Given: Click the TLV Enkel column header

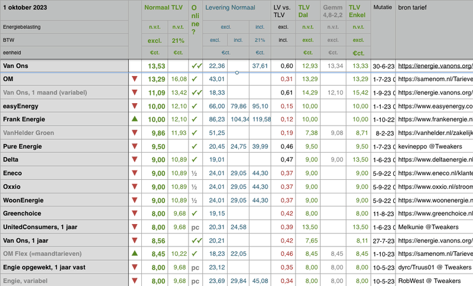Looking at the screenshot, I should [357, 11].
